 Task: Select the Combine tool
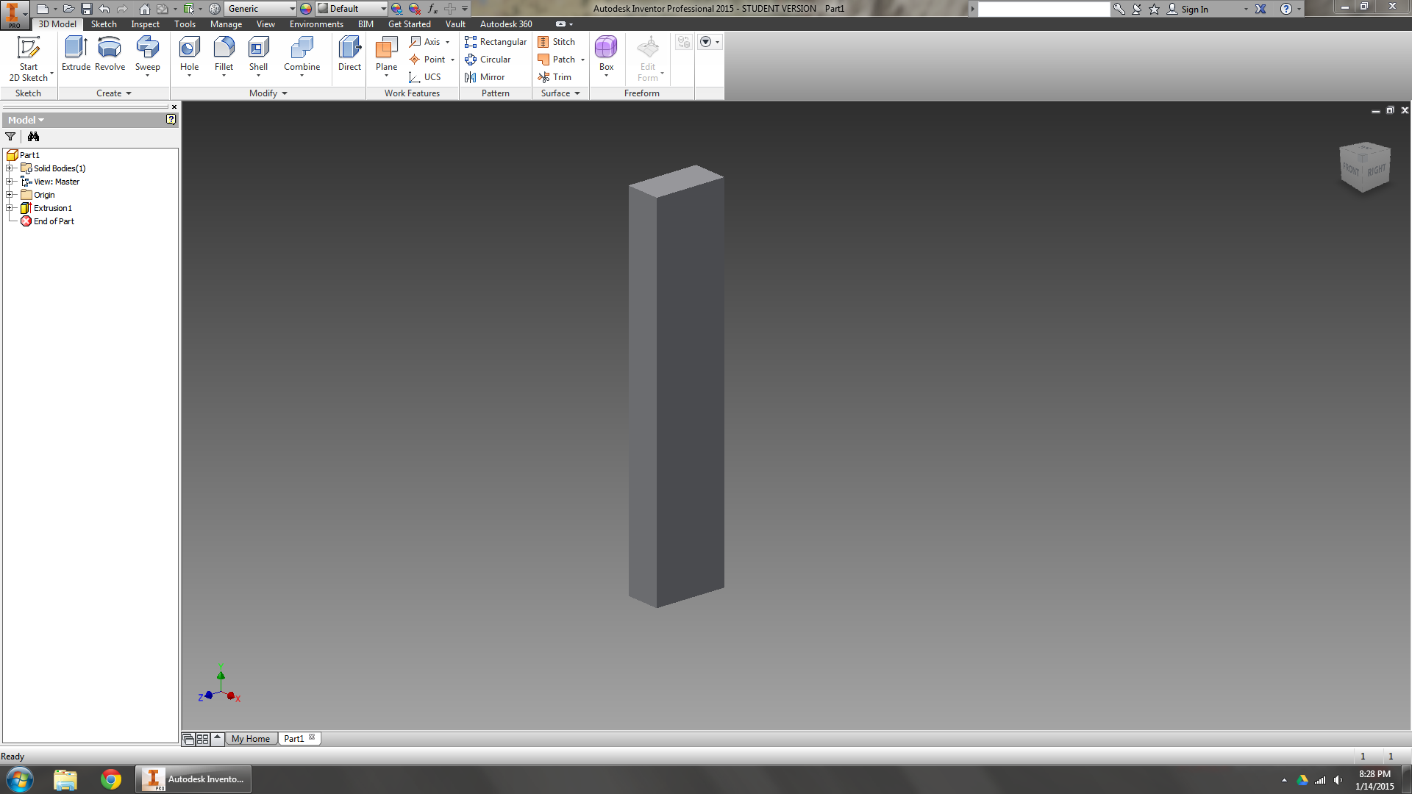(302, 55)
